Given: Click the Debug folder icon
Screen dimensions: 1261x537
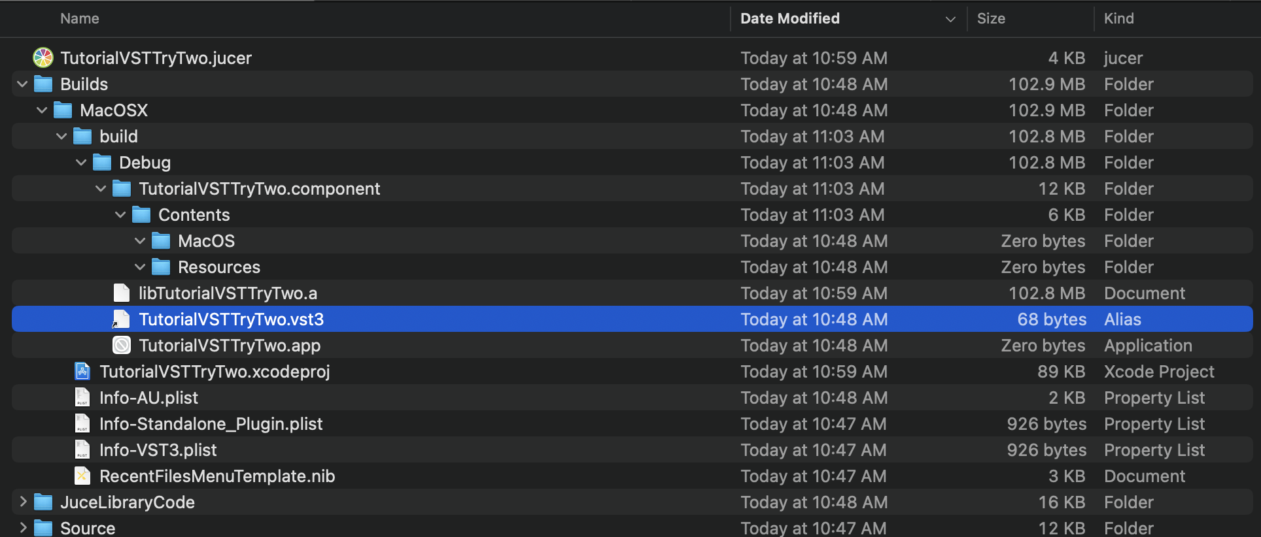Looking at the screenshot, I should [102, 162].
